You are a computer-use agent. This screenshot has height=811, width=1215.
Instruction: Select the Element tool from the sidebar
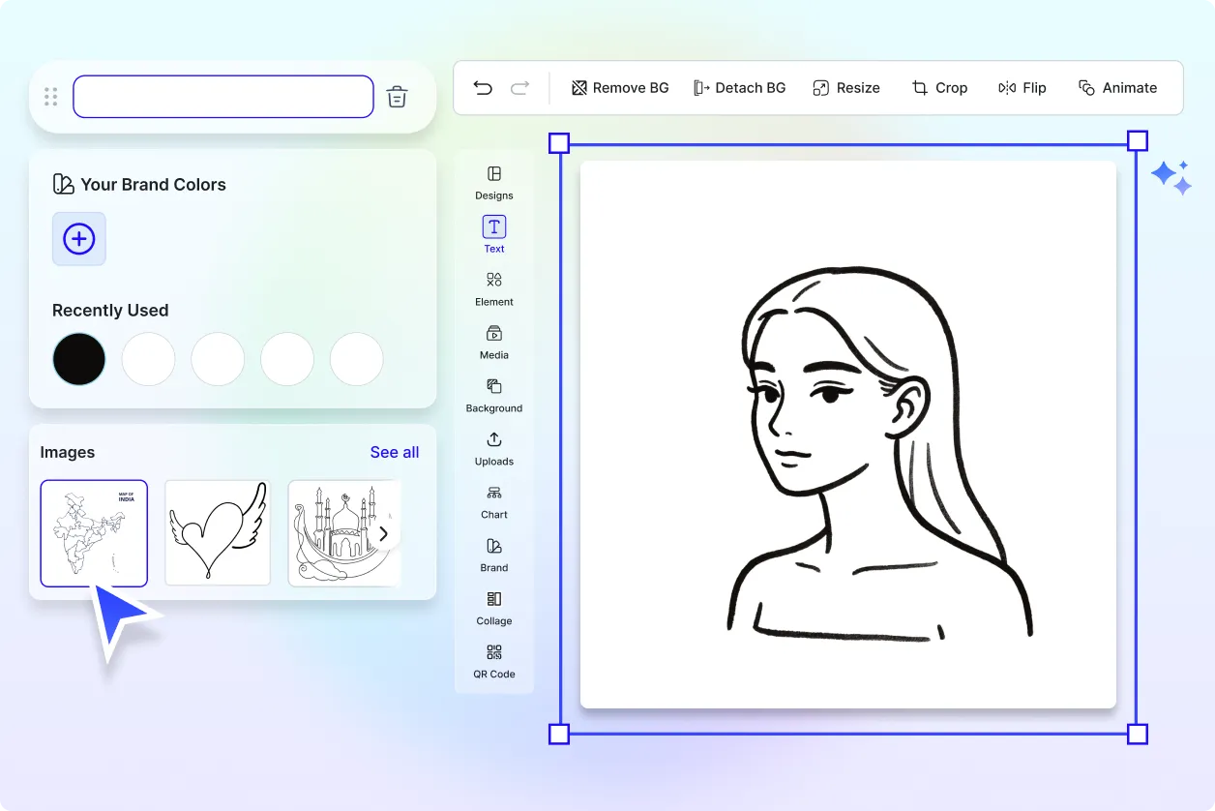point(493,287)
